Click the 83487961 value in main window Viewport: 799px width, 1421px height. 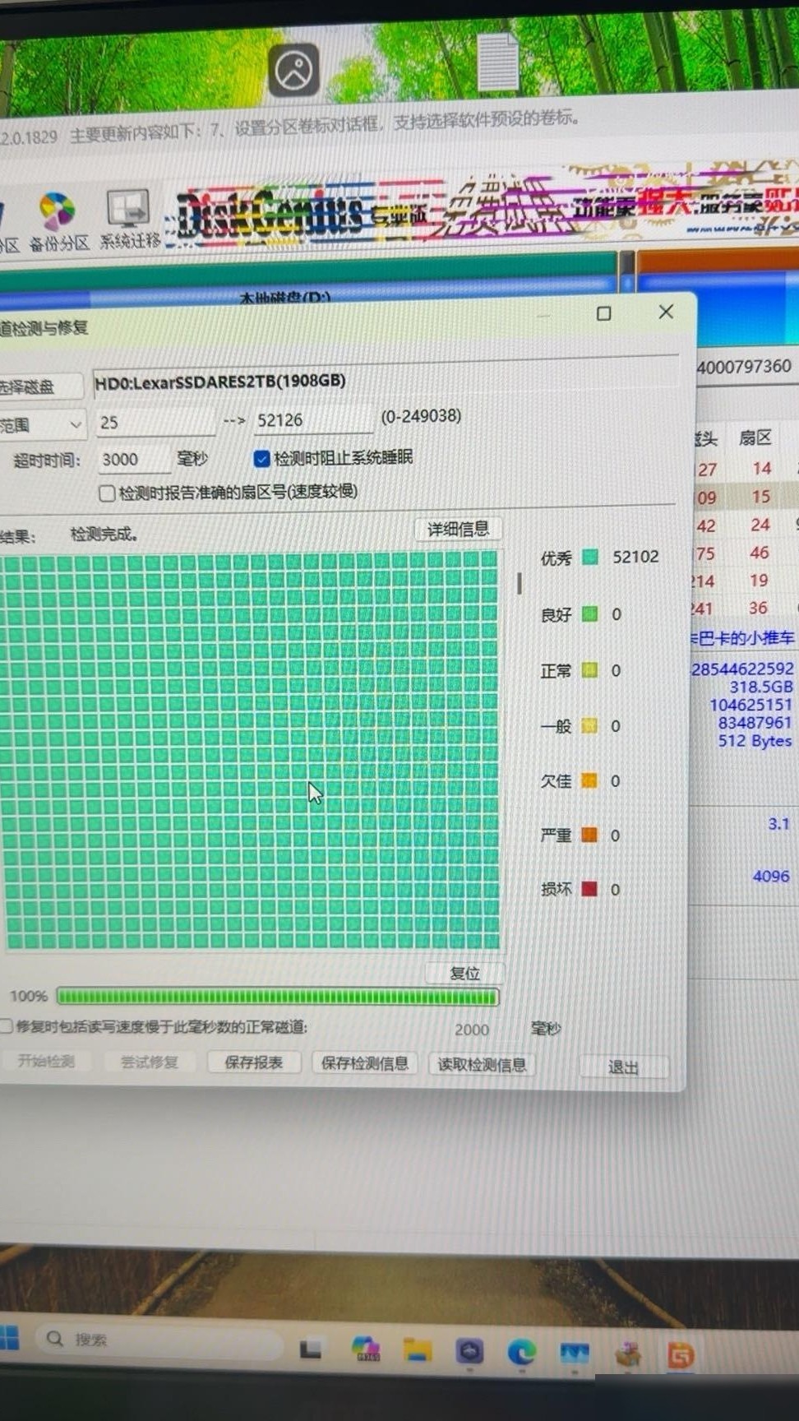tap(755, 723)
